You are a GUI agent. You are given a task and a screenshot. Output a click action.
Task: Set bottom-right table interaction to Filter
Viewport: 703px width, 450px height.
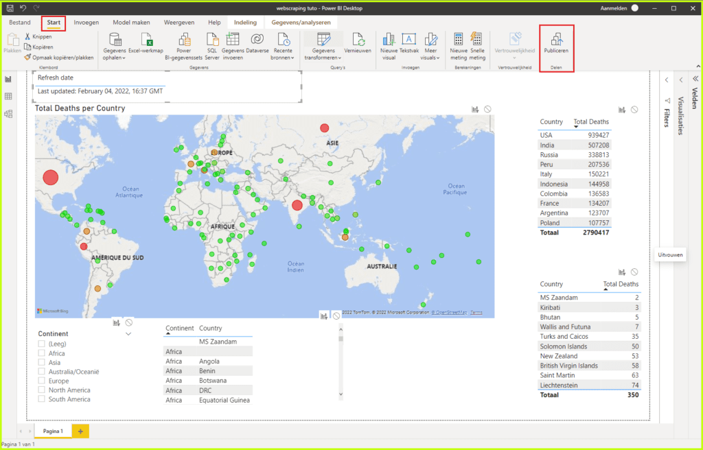622,272
